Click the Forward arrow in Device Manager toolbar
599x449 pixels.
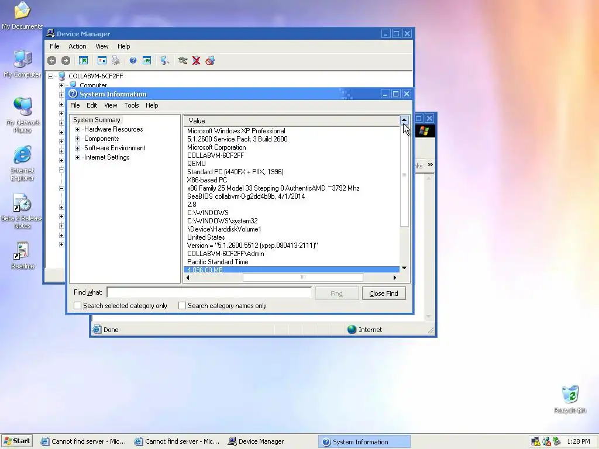click(x=66, y=60)
